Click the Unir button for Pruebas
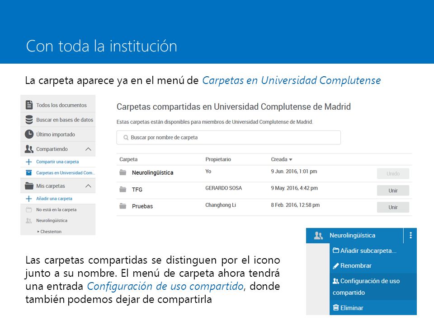Image resolution: width=434 pixels, height=325 pixels. point(393,207)
